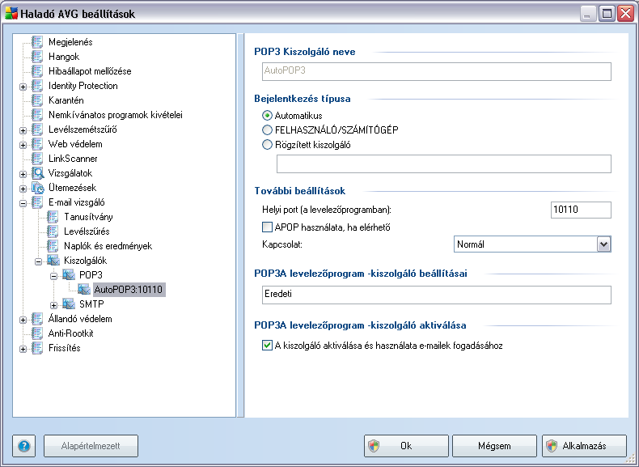Image resolution: width=639 pixels, height=467 pixels.
Task: Click the Rögzített kiszolgáló text field
Action: click(444, 163)
